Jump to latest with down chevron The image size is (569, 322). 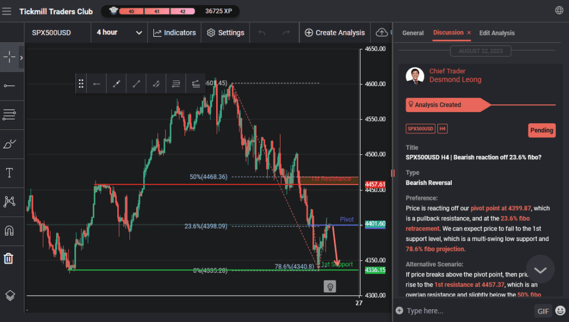540,270
